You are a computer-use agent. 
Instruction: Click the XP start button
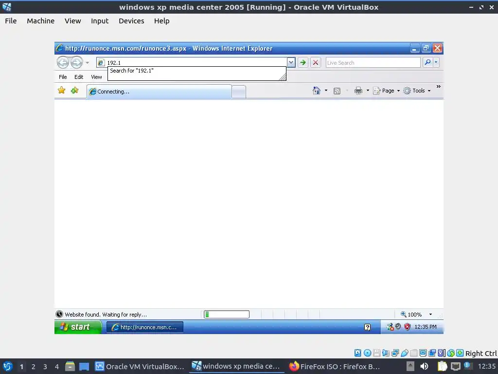pos(78,327)
